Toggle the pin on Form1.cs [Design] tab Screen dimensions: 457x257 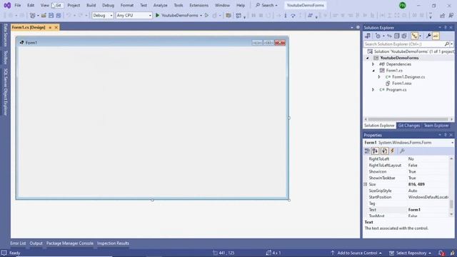[50, 27]
